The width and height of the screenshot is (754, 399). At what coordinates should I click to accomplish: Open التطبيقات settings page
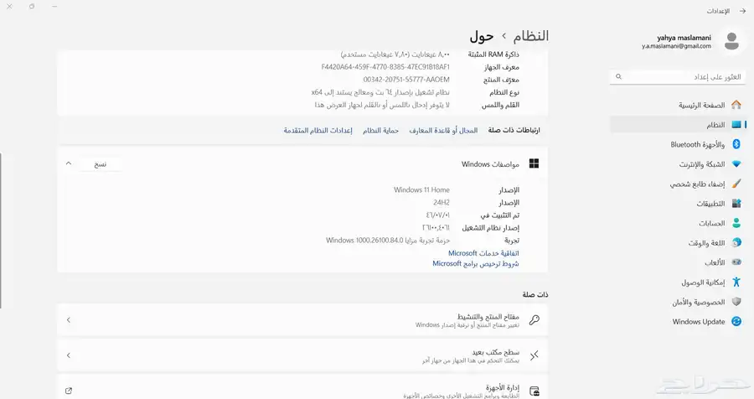tap(678, 204)
